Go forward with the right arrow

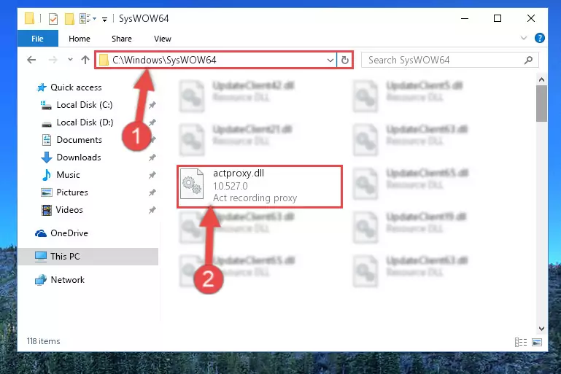(53, 60)
